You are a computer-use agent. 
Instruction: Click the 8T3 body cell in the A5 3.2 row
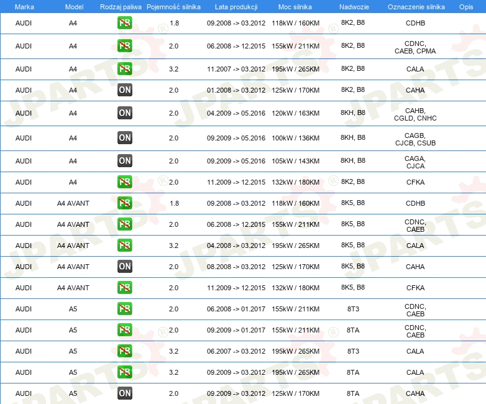point(353,351)
